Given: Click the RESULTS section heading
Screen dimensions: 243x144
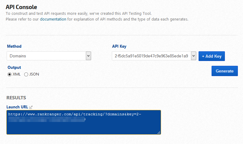Looking at the screenshot, I should point(16,98).
